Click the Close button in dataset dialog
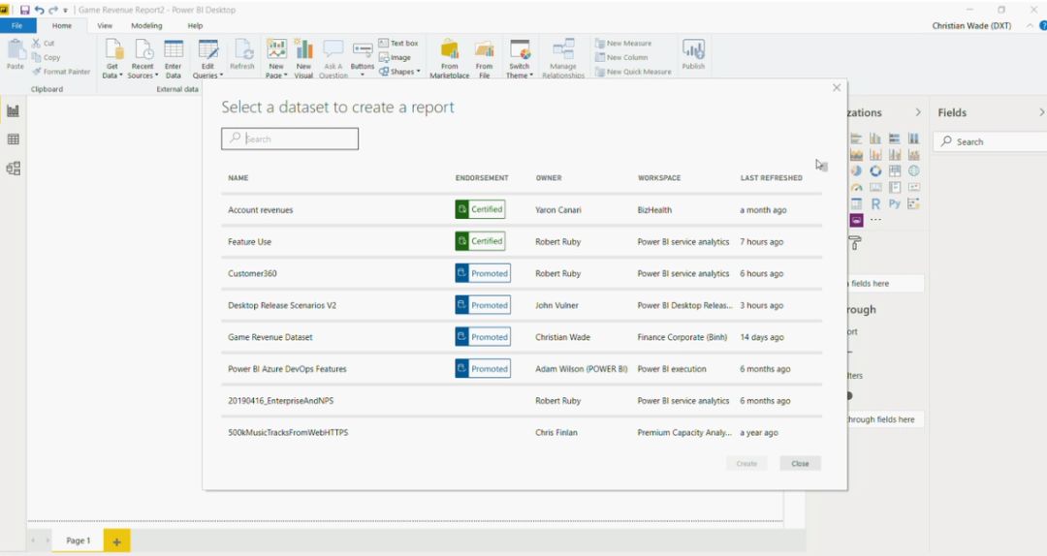The image size is (1047, 556). tap(800, 463)
